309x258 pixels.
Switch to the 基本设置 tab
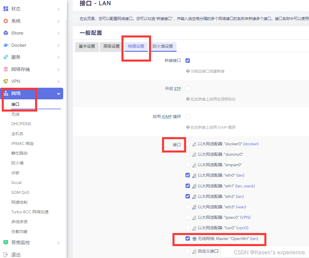[x=87, y=46]
